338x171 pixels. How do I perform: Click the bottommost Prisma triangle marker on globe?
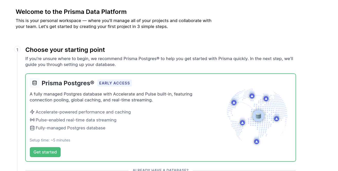[x=257, y=141]
